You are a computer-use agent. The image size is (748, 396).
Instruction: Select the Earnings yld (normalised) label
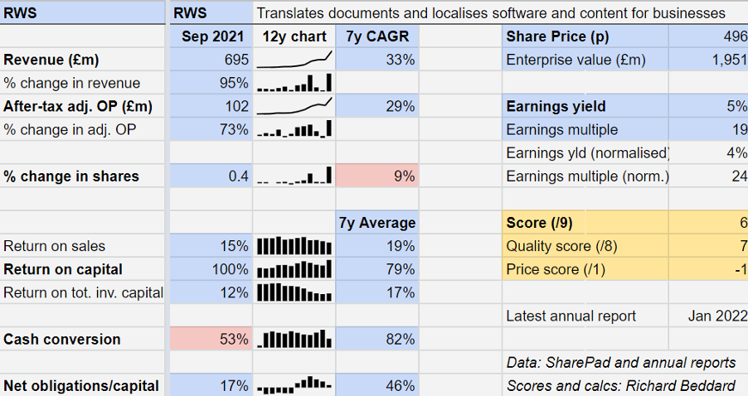pos(585,153)
